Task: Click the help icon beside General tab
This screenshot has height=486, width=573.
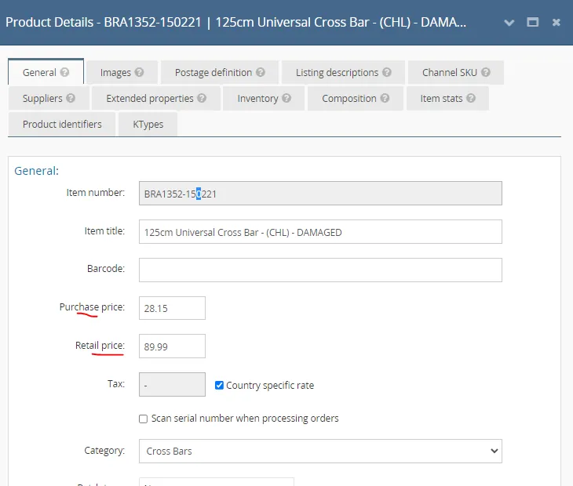Action: pyautogui.click(x=64, y=72)
